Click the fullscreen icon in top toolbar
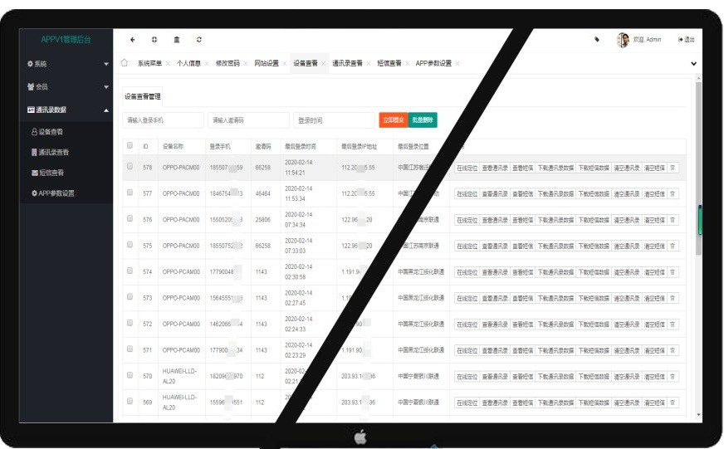724x449 pixels. 154,40
